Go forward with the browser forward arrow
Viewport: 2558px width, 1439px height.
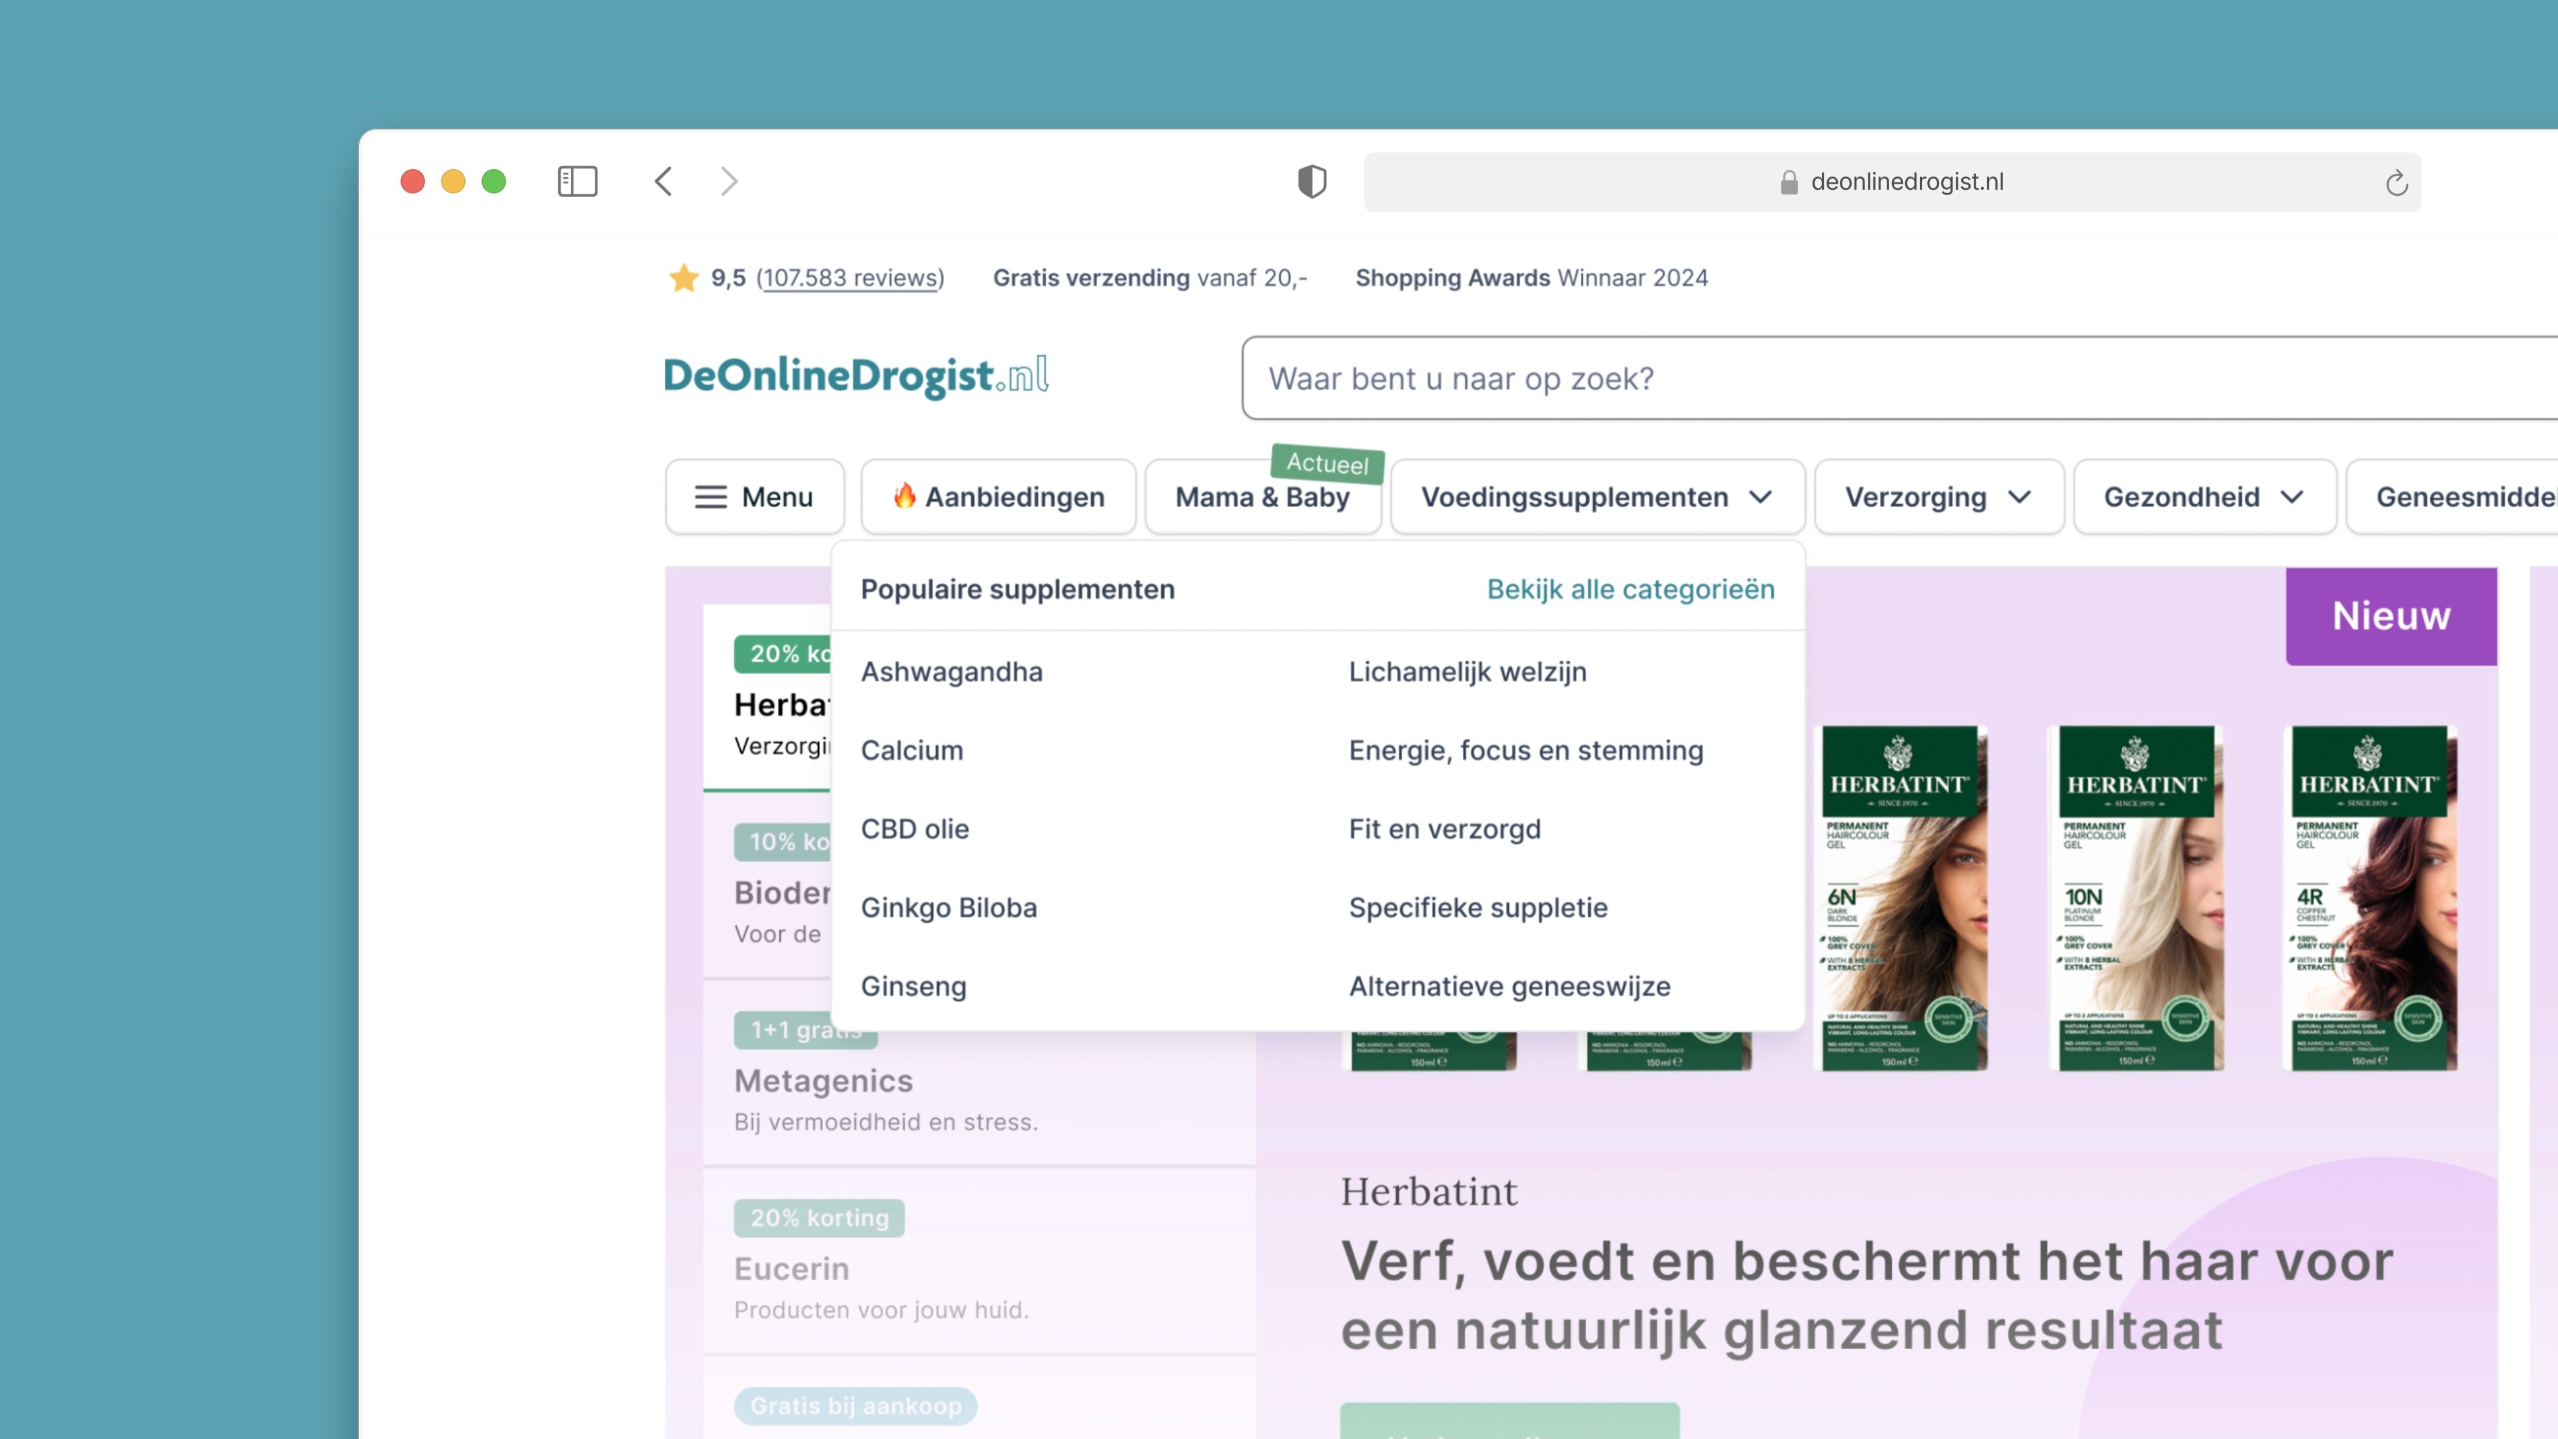(x=729, y=181)
